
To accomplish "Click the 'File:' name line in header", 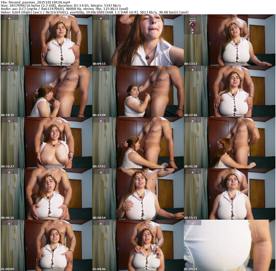I will 35,2.
